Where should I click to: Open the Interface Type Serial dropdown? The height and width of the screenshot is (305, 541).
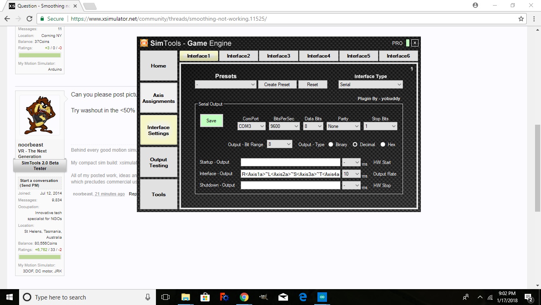pyautogui.click(x=370, y=85)
